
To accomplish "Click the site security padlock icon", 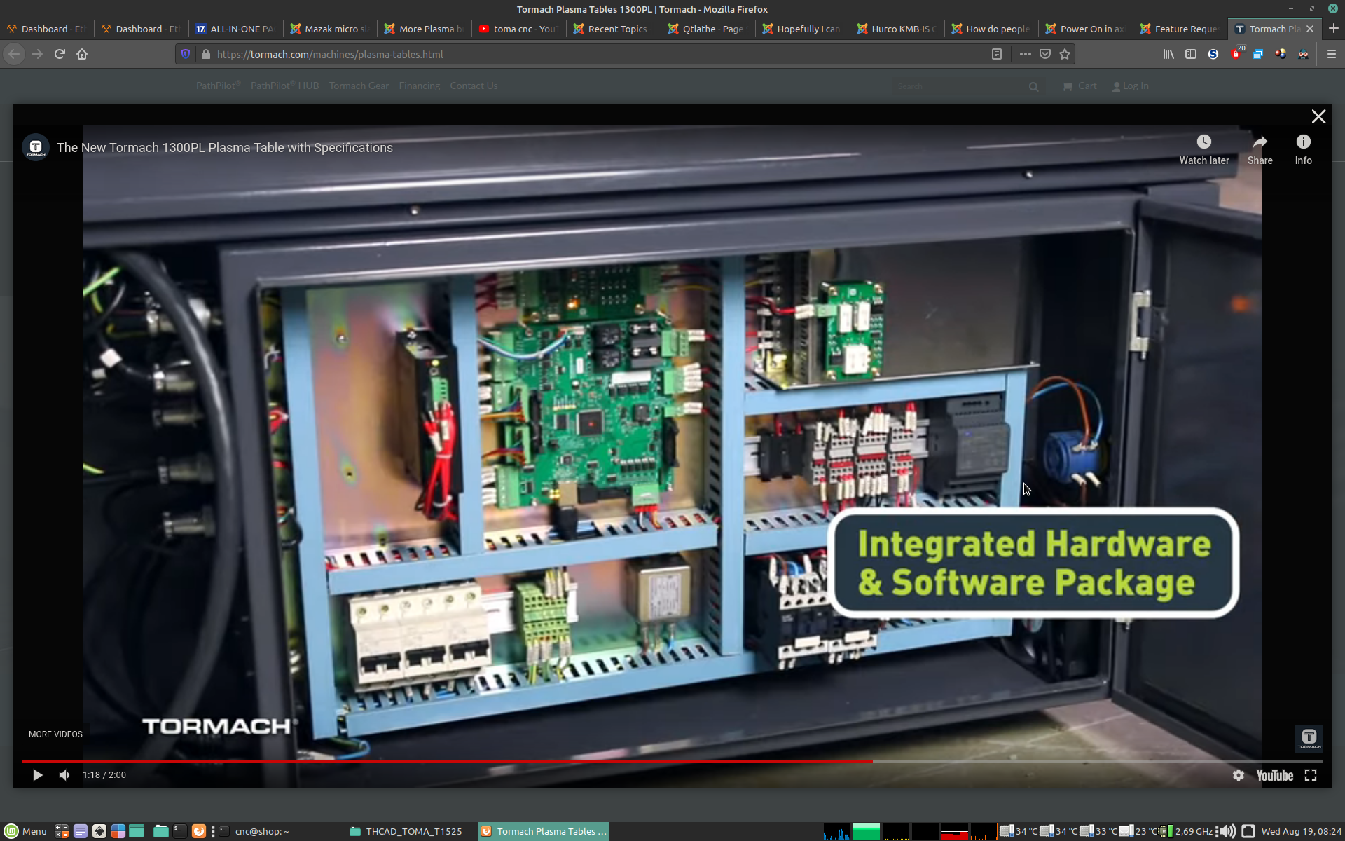I will click(x=206, y=54).
